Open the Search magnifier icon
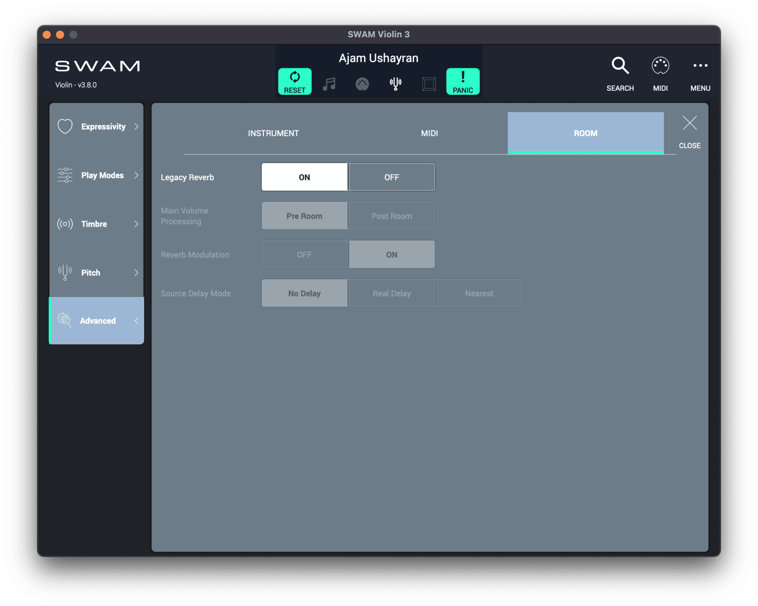Image resolution: width=758 pixels, height=606 pixels. click(x=620, y=65)
